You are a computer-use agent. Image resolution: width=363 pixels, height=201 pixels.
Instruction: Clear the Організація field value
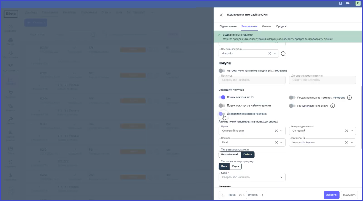[347, 143]
